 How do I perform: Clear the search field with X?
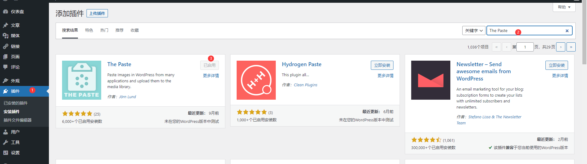tap(567, 30)
